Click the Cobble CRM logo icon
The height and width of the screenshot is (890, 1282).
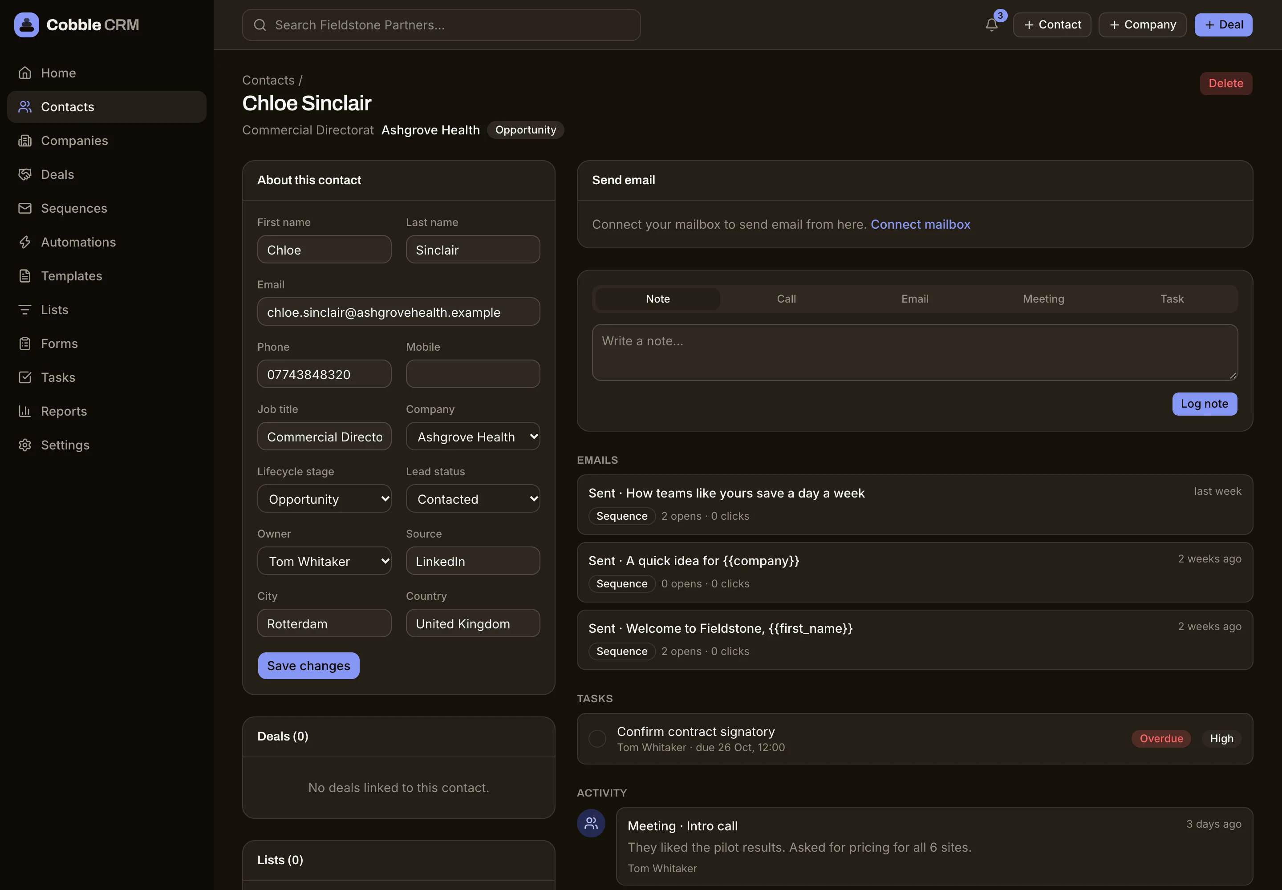tap(26, 24)
